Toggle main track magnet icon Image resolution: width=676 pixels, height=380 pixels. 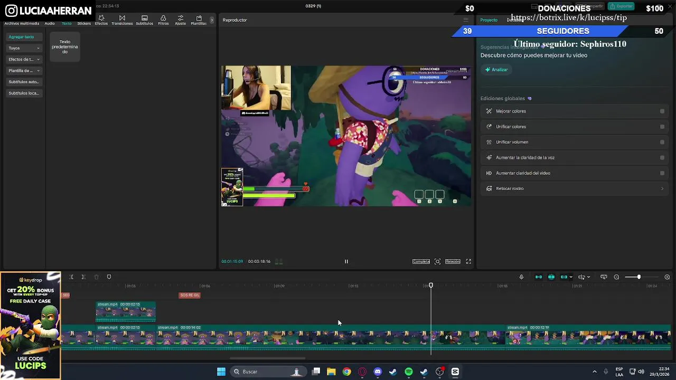point(539,277)
